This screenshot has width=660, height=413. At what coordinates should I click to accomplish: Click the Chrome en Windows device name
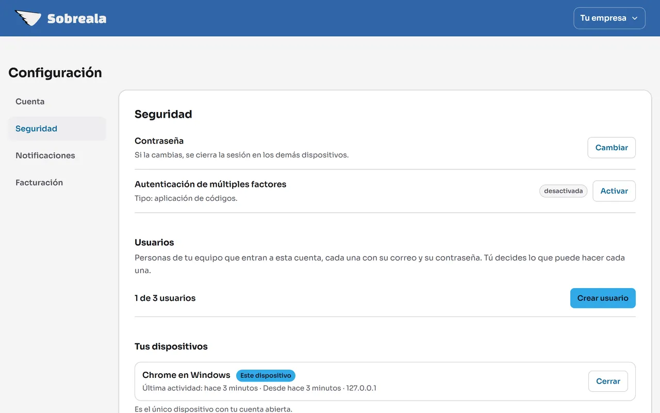(186, 375)
